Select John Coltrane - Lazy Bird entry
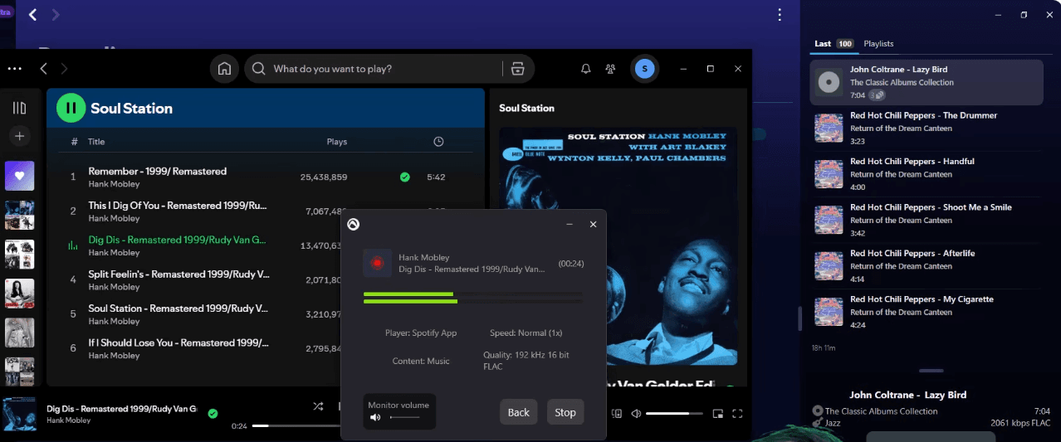1061x442 pixels. pyautogui.click(x=927, y=82)
